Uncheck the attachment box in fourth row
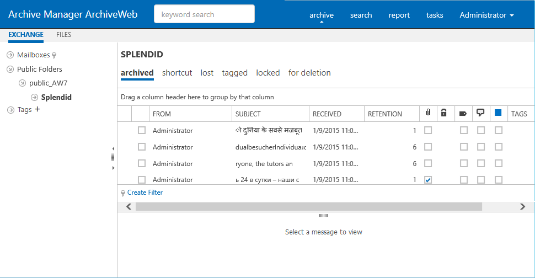535x278 pixels. pos(428,180)
